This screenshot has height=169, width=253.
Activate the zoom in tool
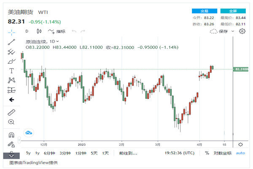(11, 122)
